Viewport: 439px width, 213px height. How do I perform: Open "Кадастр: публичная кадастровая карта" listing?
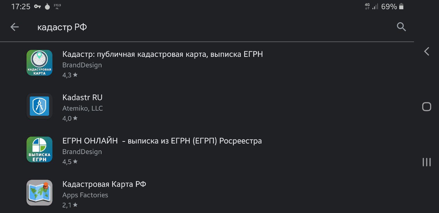(163, 54)
